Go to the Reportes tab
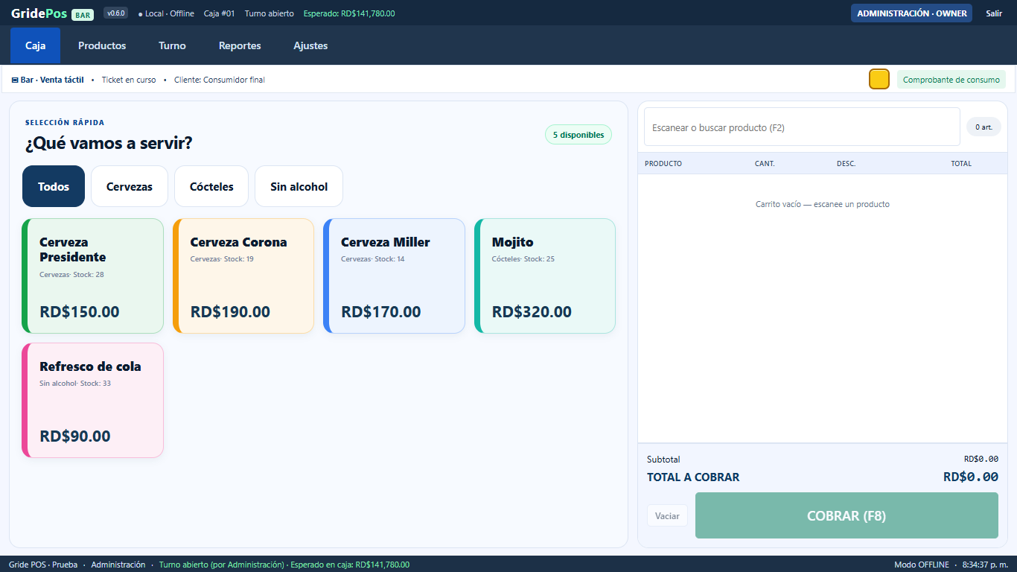Screen dimensions: 1017x572 pyautogui.click(x=240, y=45)
